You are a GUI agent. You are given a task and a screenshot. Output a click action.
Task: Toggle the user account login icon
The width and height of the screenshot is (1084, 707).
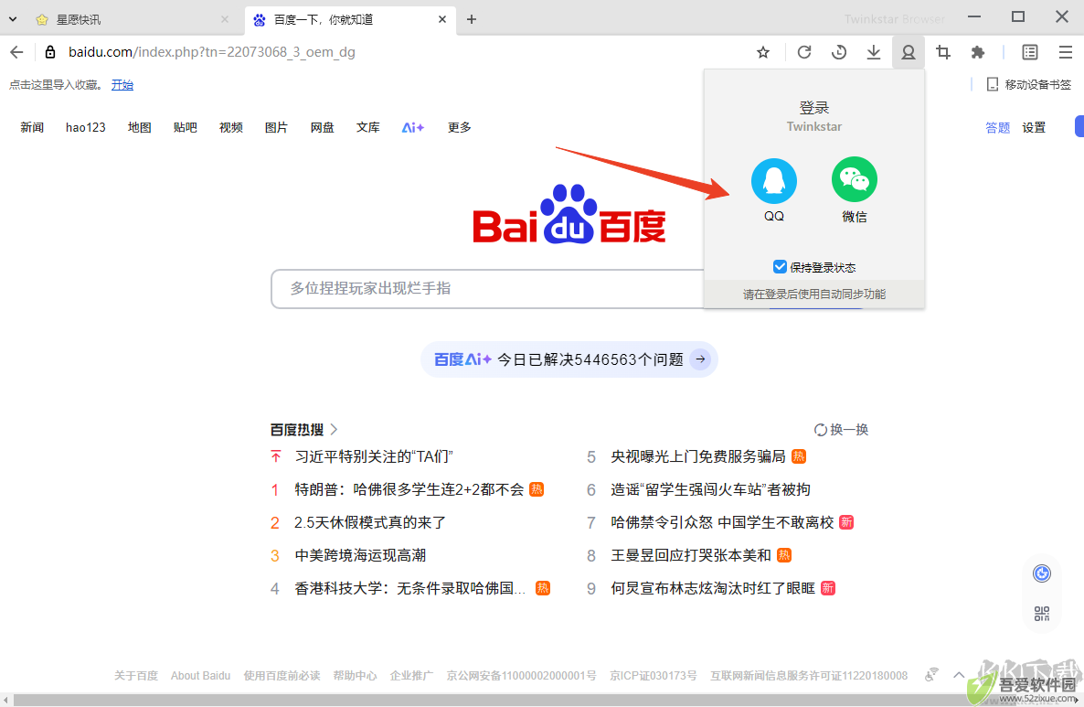click(909, 52)
